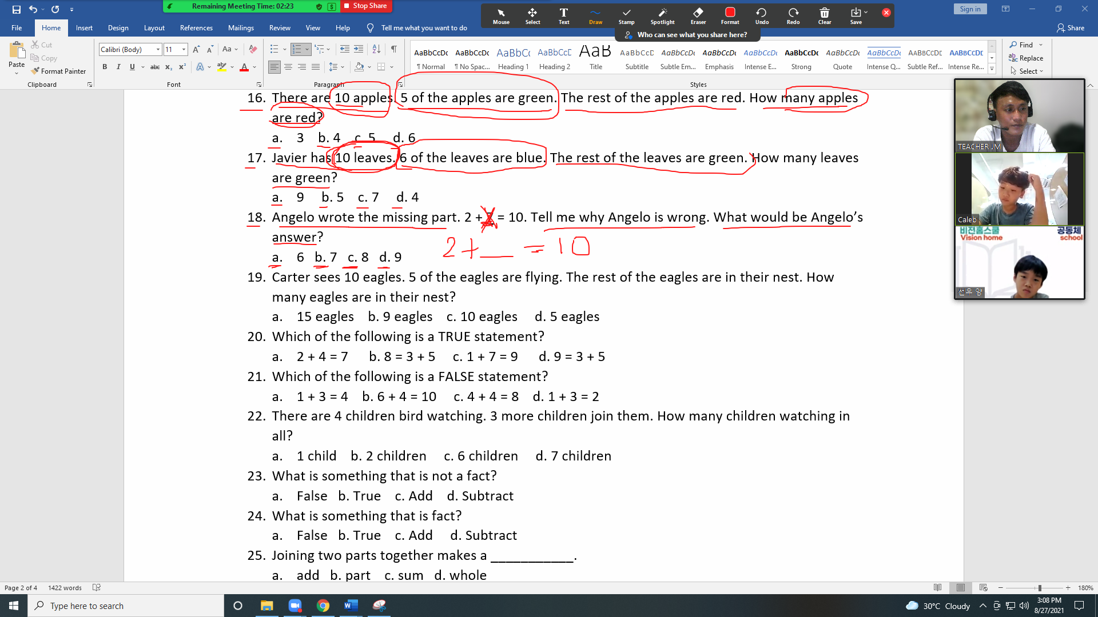Open the Stamp annotation tool

pos(626,16)
